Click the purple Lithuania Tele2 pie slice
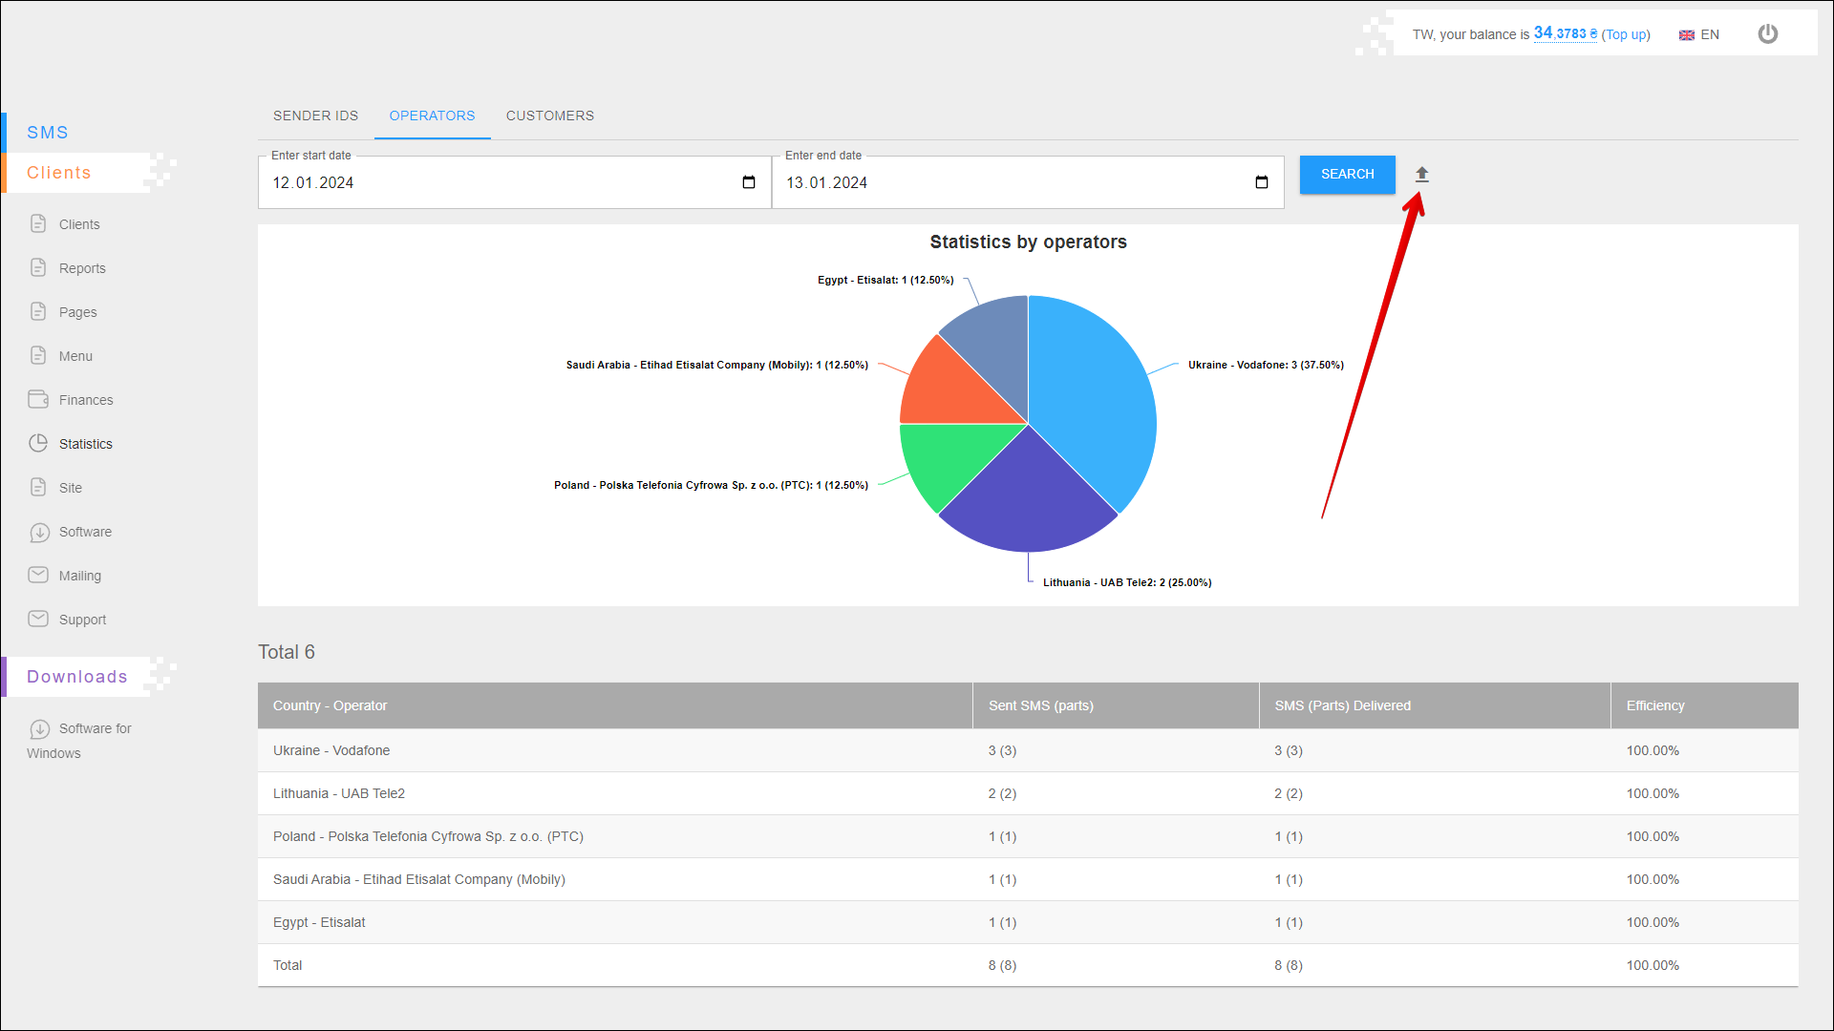1834x1031 pixels. 1027,501
